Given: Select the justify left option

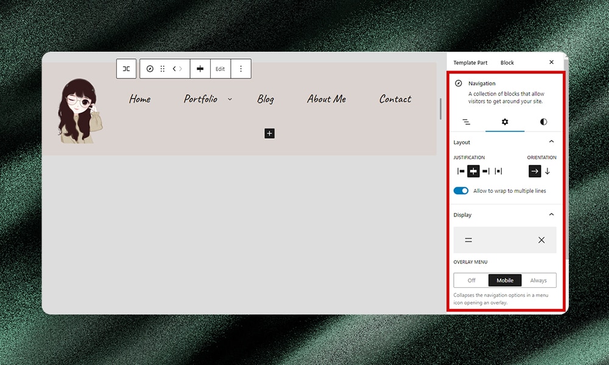Looking at the screenshot, I should [x=460, y=171].
